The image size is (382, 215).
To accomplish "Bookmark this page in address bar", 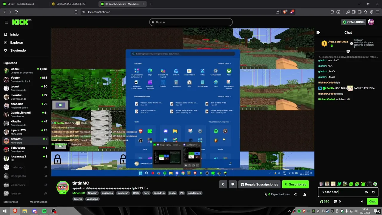I will coord(76,12).
